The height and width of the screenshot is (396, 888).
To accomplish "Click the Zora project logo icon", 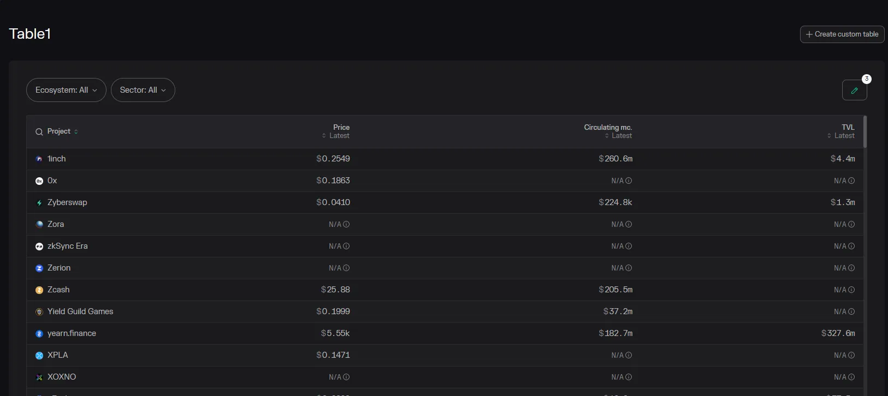I will point(39,225).
